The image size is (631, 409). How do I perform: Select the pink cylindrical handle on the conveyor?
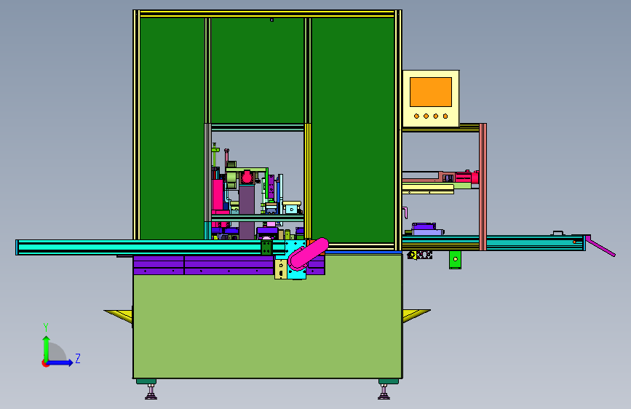309,253
